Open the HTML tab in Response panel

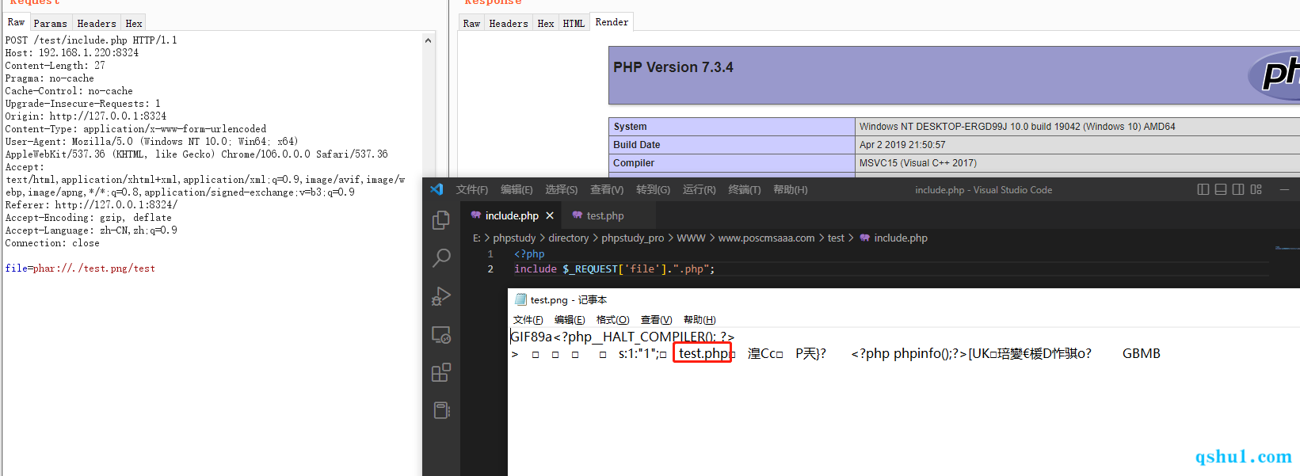tap(574, 23)
